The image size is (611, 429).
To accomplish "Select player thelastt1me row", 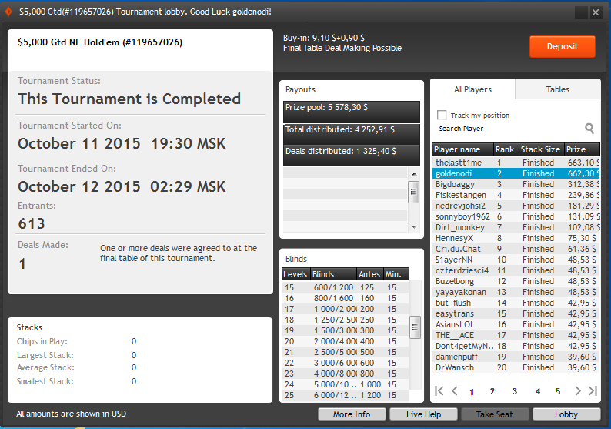I will click(x=516, y=163).
